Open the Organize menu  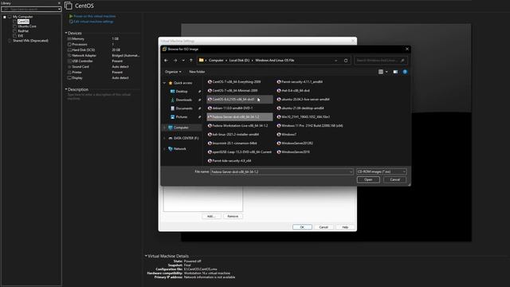click(173, 72)
